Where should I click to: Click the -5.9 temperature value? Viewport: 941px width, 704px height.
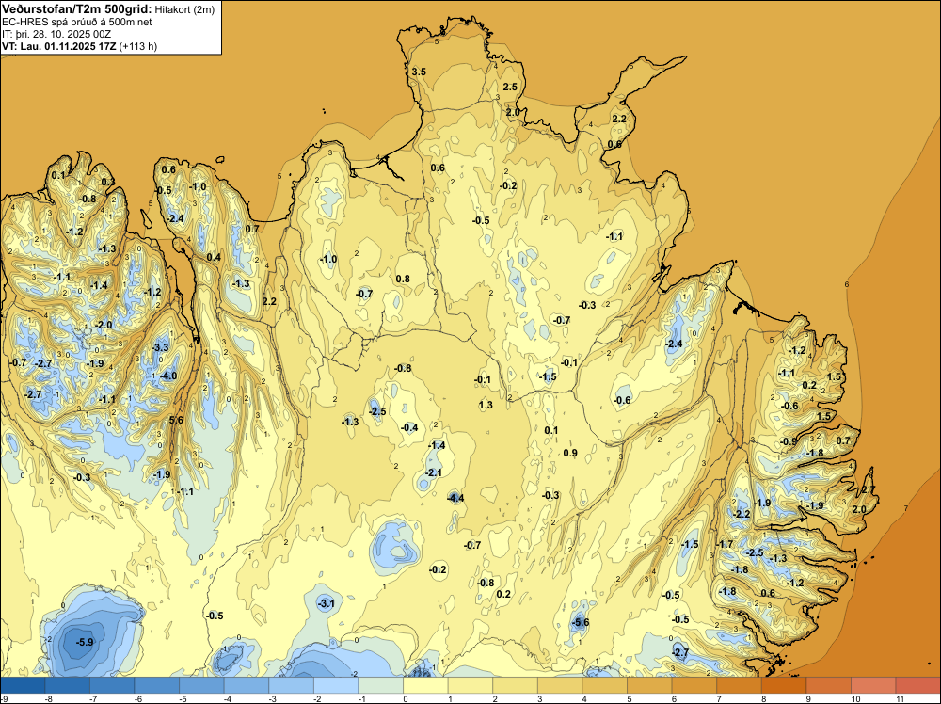[85, 642]
